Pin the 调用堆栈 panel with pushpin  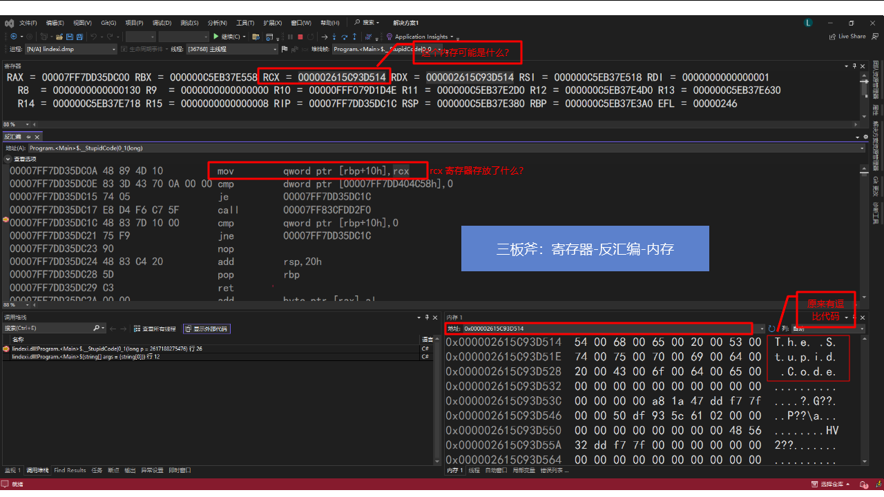426,317
